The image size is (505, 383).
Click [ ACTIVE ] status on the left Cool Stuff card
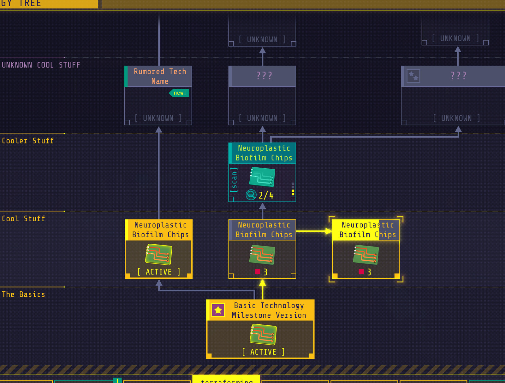159,272
